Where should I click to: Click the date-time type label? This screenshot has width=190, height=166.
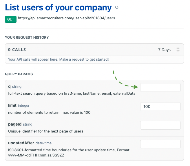pos(44,143)
